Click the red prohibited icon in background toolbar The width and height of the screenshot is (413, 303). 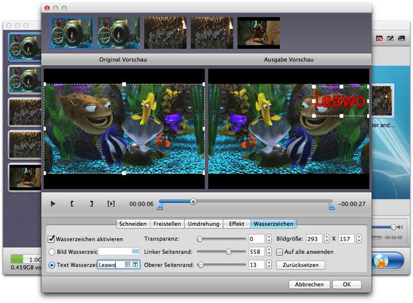[379, 38]
